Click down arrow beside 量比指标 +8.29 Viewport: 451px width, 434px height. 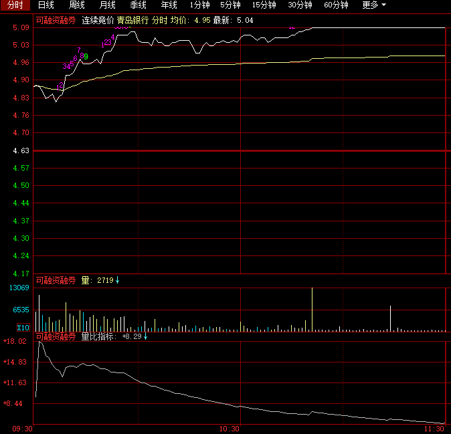point(145,336)
